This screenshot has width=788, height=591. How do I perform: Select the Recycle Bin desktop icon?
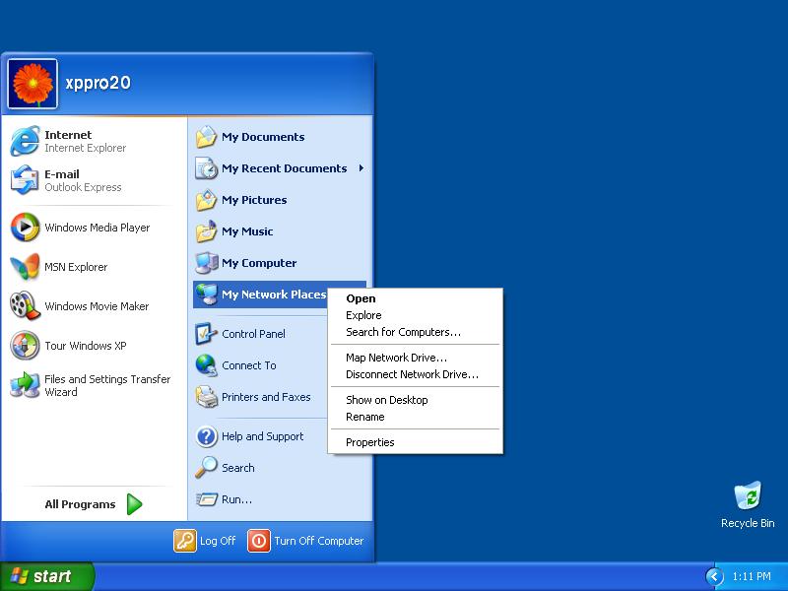(x=748, y=496)
